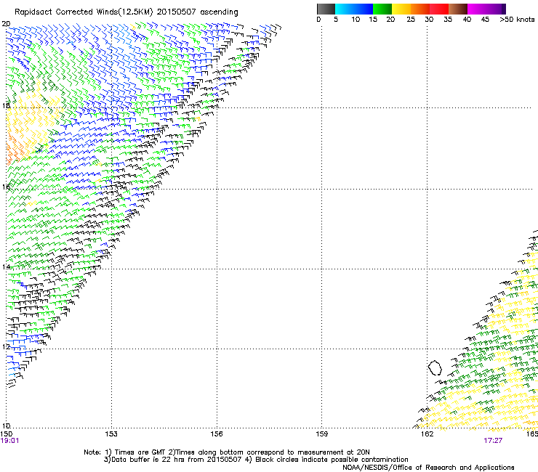The height and width of the screenshot is (472, 538).
Task: Click the '>50 knots' legend label
Action: (x=517, y=20)
